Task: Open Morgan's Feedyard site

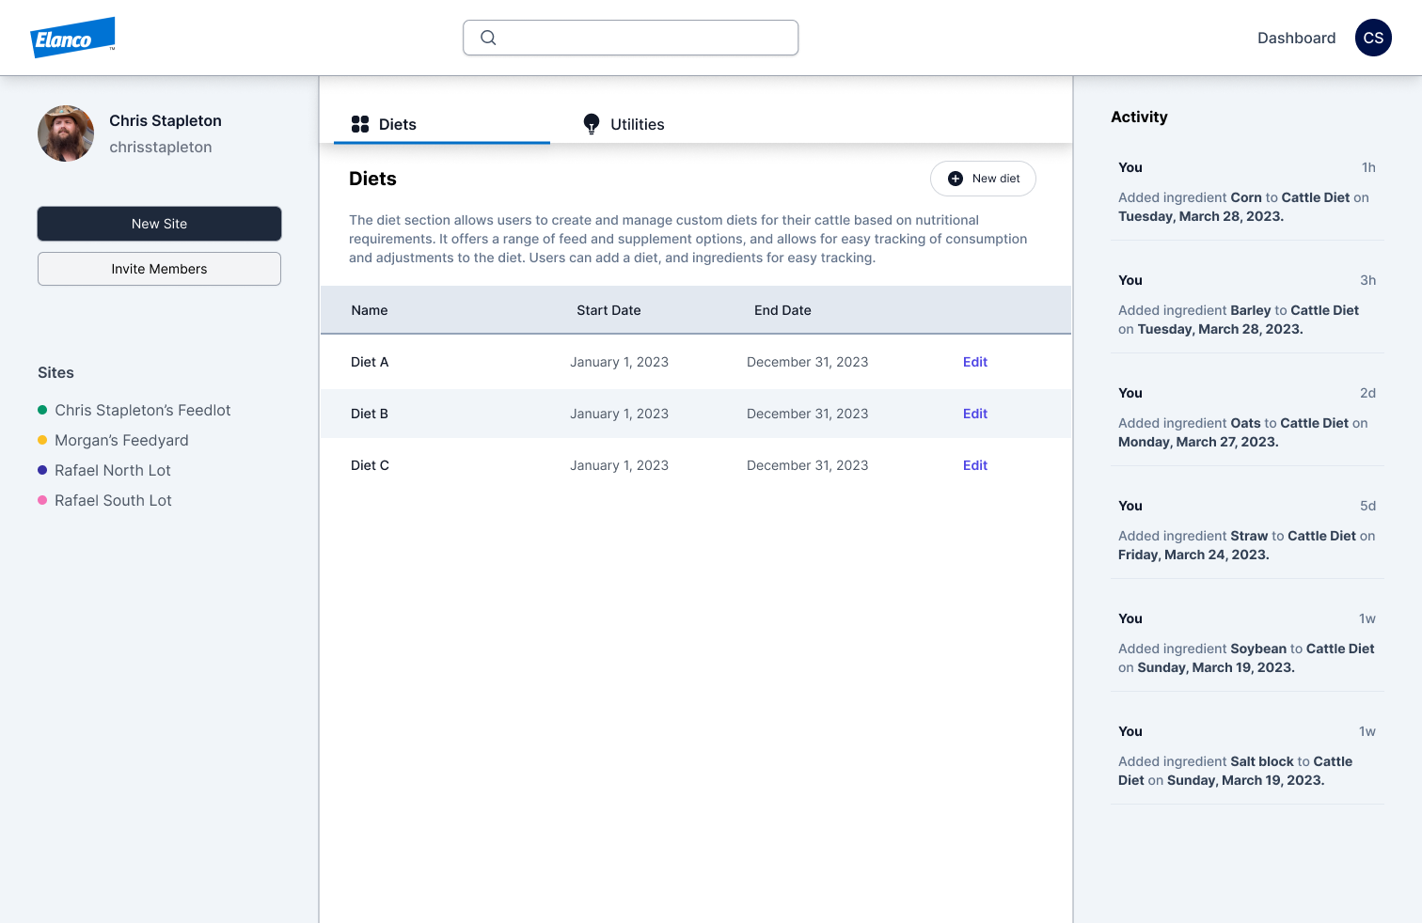Action: click(x=121, y=440)
